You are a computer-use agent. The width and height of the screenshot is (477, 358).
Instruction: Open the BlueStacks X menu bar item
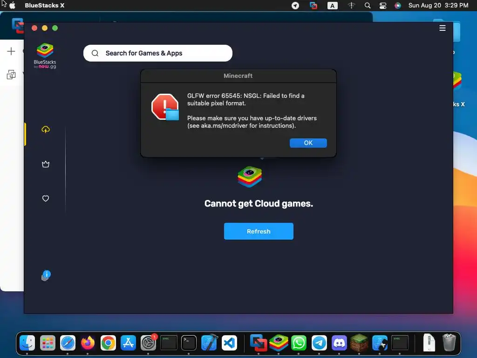[44, 6]
